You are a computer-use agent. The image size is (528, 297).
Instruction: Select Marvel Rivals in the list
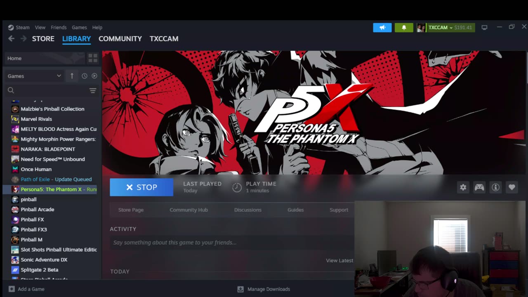pos(36,119)
